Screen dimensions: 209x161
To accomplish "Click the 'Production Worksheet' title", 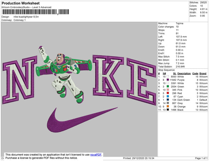I will [21, 3].
